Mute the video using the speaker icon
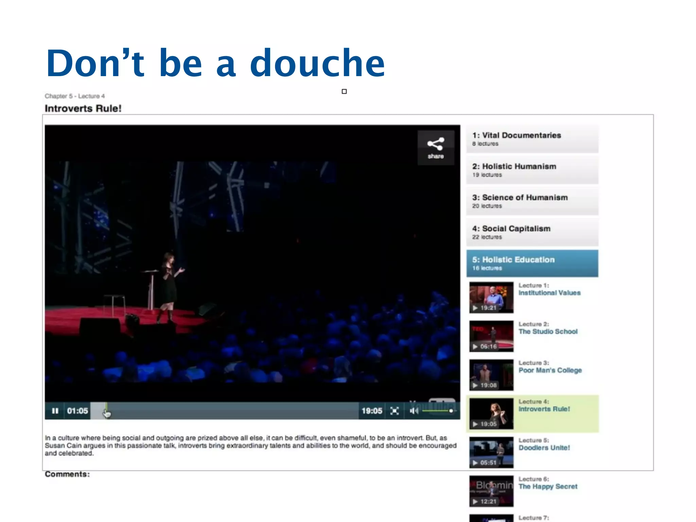 (414, 411)
